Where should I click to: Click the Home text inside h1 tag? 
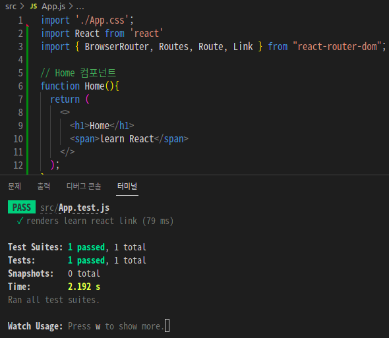click(x=100, y=126)
